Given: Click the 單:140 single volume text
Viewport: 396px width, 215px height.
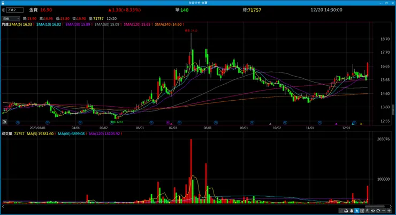Looking at the screenshot, I should click(x=182, y=10).
